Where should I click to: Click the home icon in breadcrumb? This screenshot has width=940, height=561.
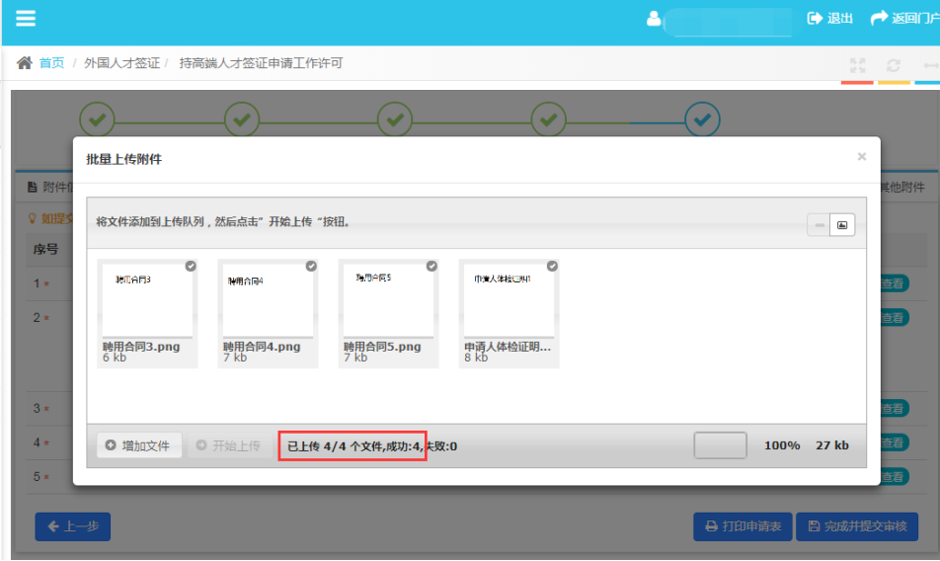pos(25,63)
